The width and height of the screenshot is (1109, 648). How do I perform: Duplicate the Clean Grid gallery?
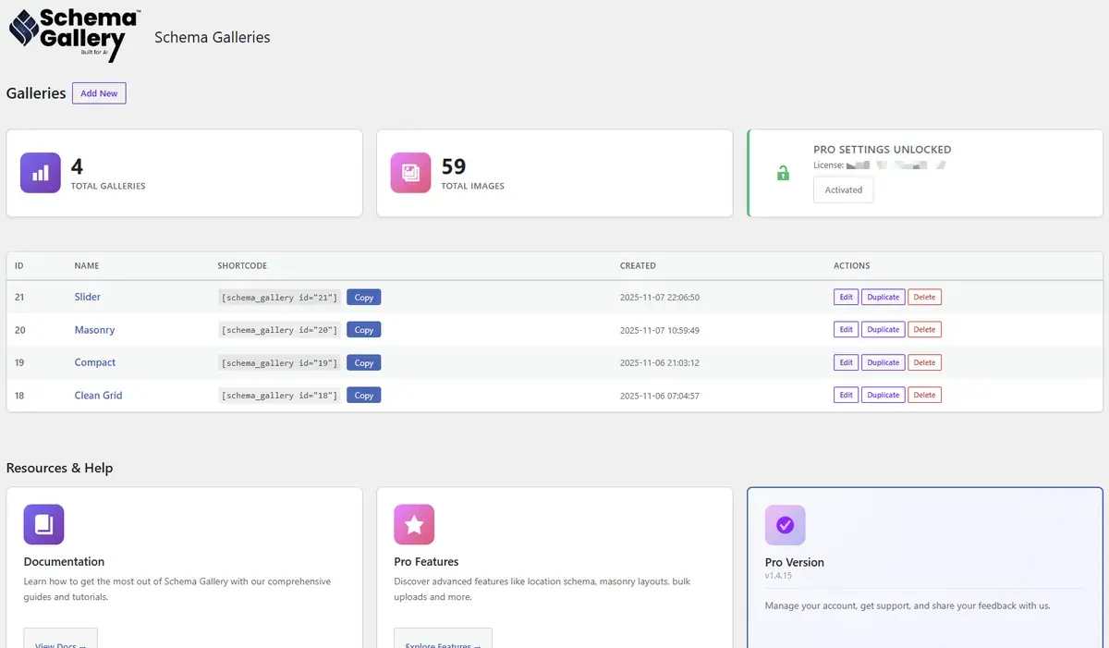coord(883,395)
